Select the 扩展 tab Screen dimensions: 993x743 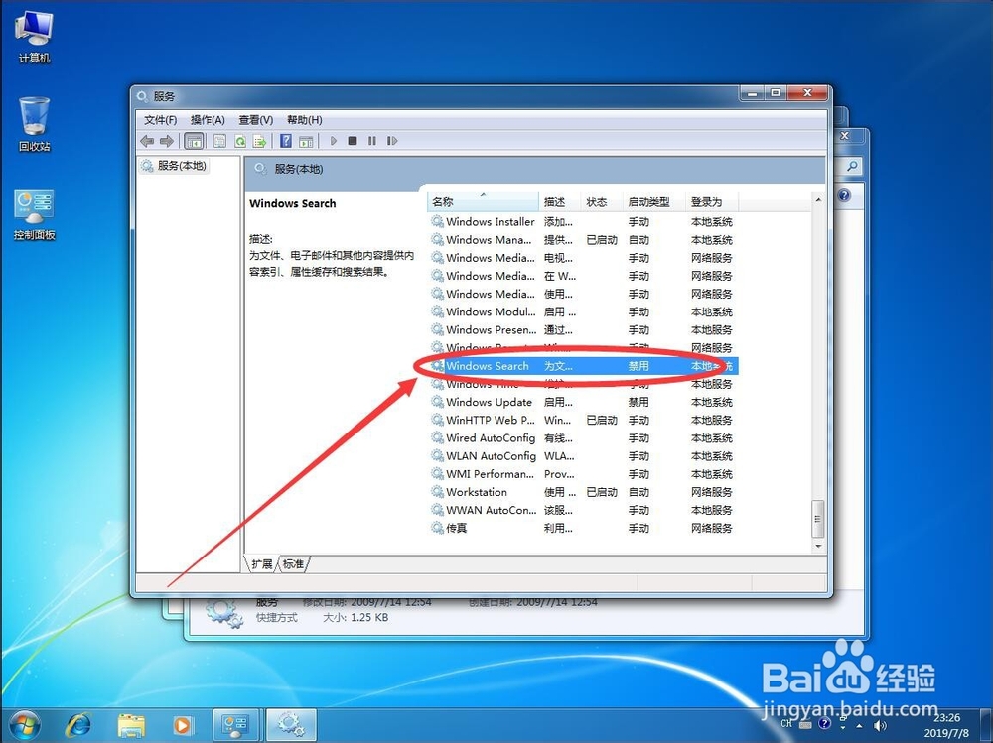coord(261,561)
